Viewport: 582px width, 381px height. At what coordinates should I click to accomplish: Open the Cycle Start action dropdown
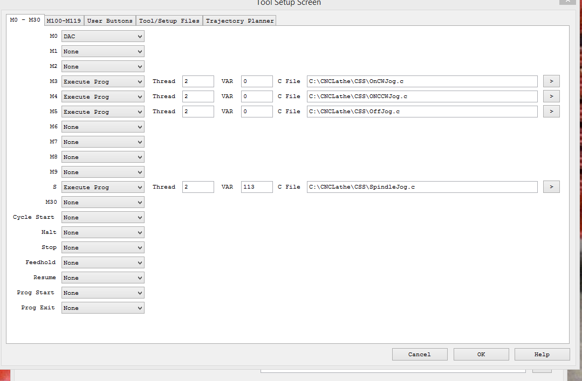pyautogui.click(x=102, y=218)
